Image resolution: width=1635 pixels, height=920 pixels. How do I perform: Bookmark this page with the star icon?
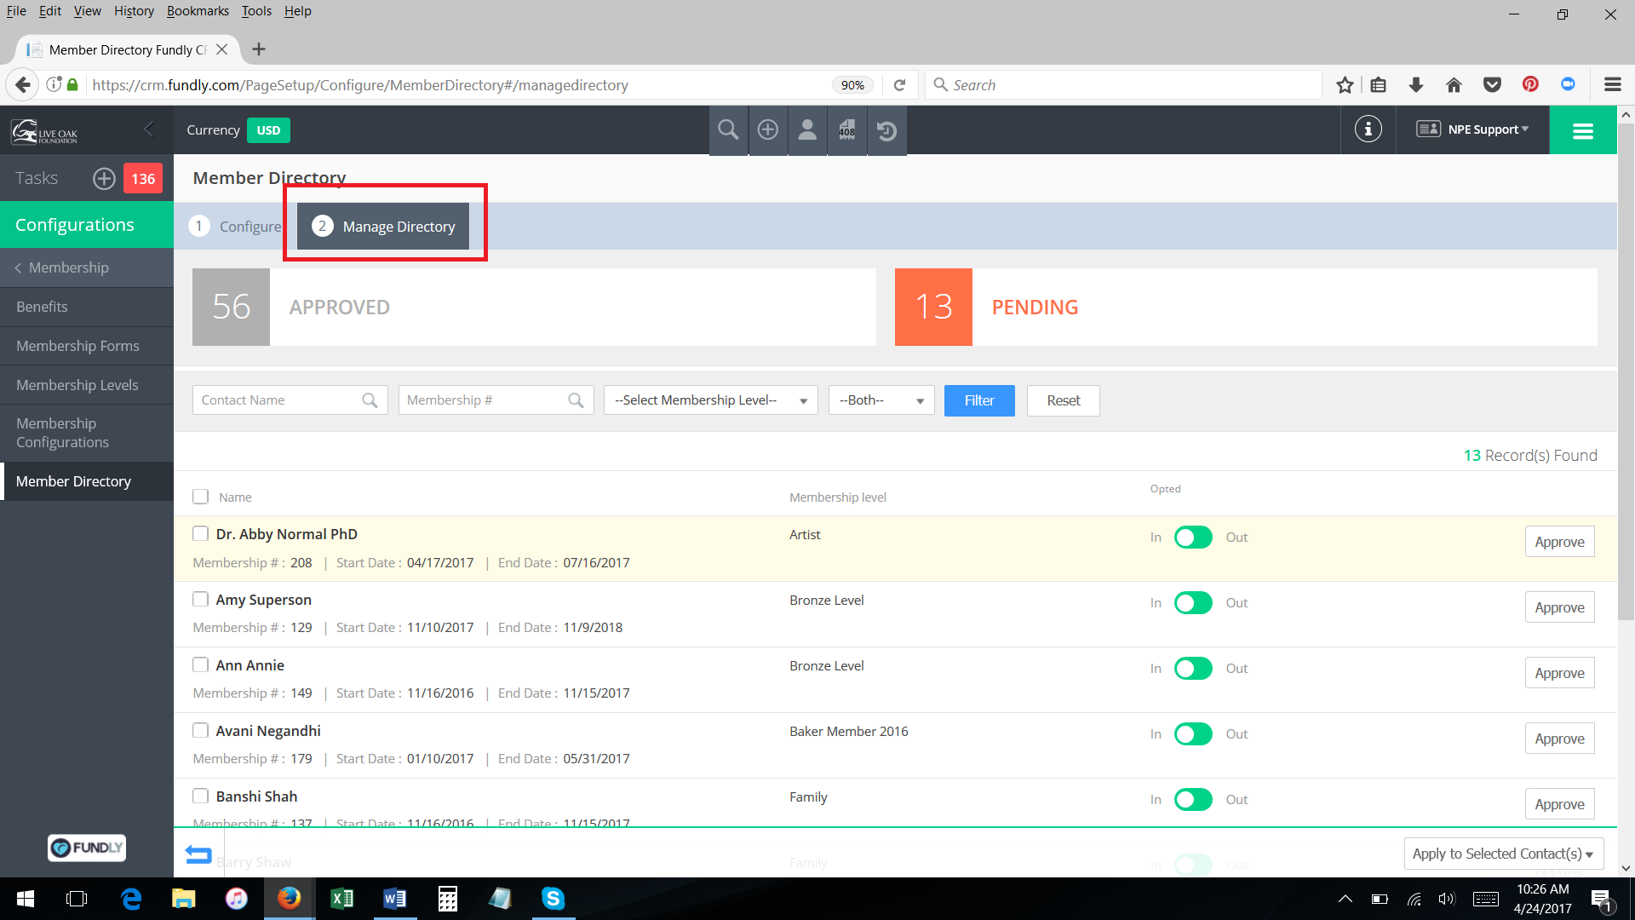[x=1345, y=85]
